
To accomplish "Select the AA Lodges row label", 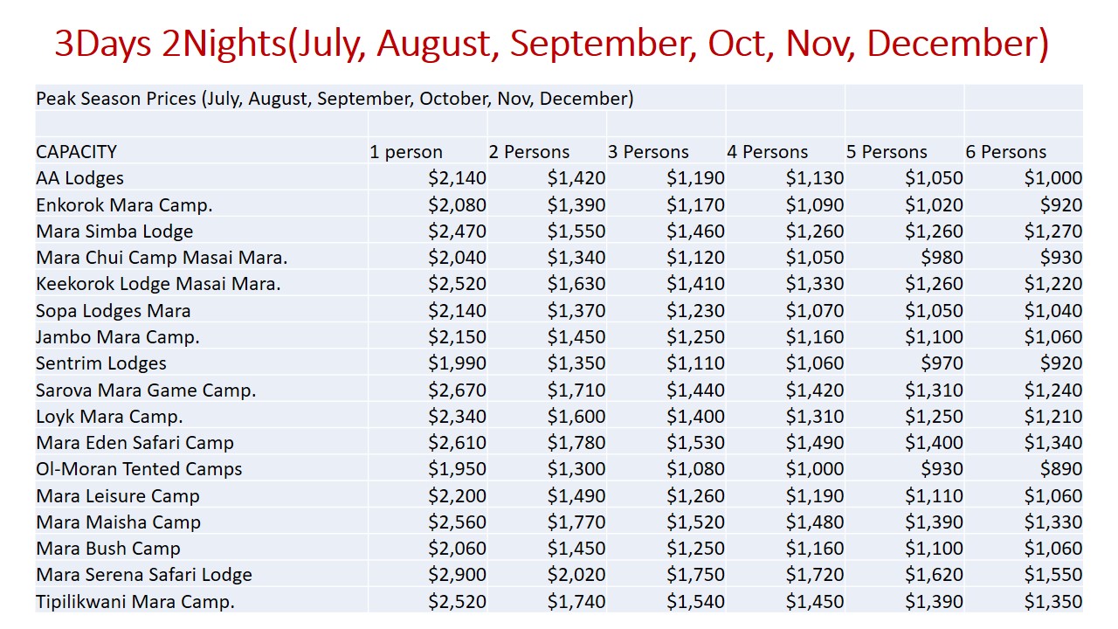I will tap(79, 178).
